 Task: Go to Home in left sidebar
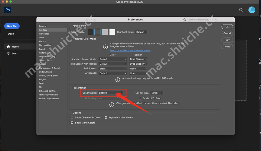(x=15, y=47)
